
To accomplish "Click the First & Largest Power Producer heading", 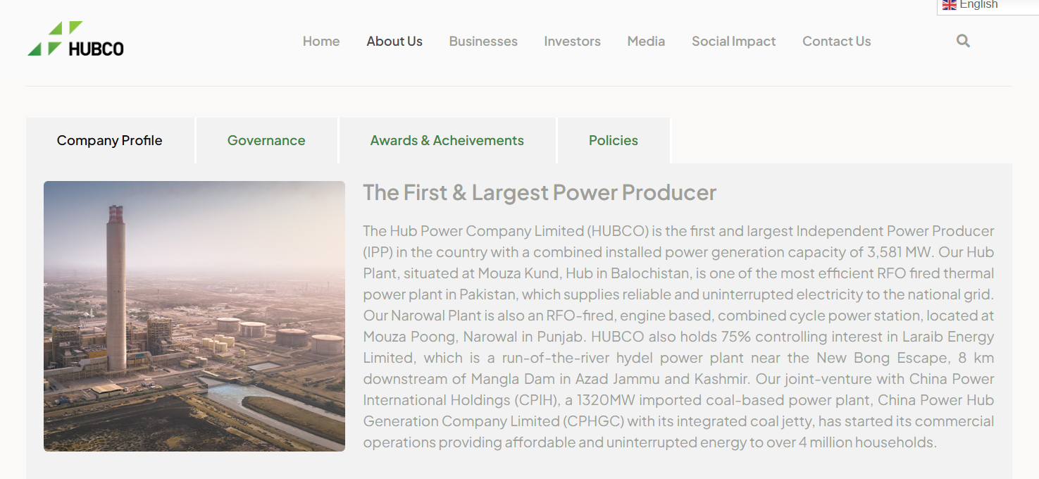I will [540, 192].
